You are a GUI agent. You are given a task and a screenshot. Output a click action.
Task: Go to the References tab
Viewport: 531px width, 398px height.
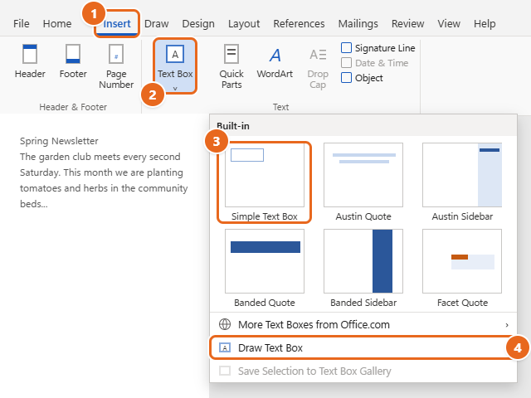(x=299, y=24)
